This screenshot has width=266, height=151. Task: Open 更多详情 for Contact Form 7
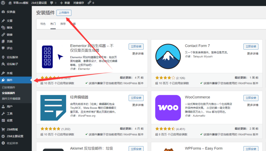click(x=253, y=54)
